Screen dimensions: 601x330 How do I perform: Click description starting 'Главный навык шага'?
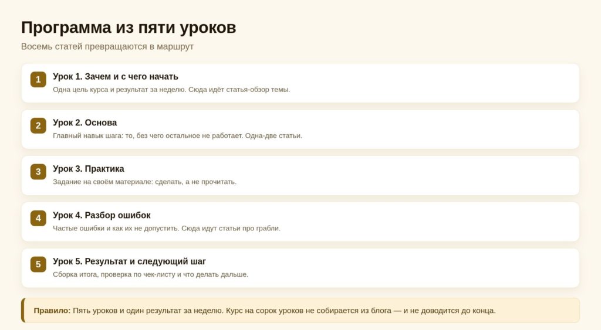[177, 135]
